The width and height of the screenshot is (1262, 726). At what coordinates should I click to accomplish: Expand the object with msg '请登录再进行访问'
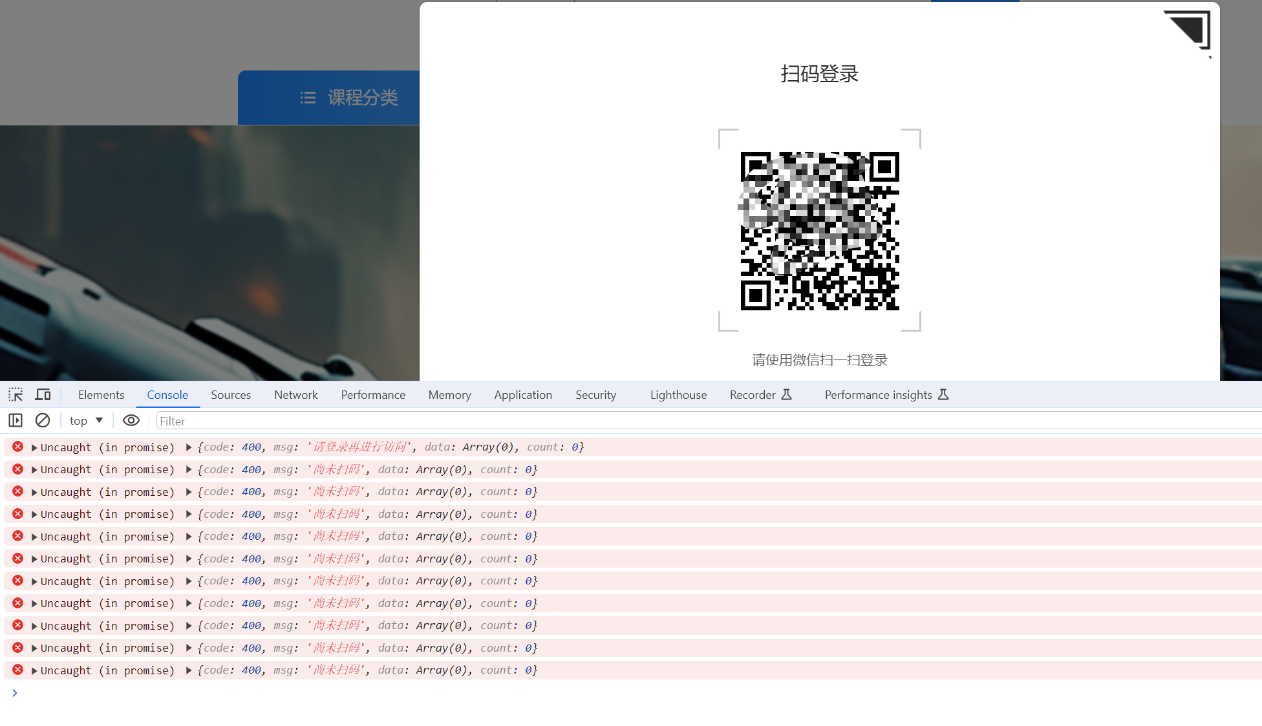coord(189,447)
